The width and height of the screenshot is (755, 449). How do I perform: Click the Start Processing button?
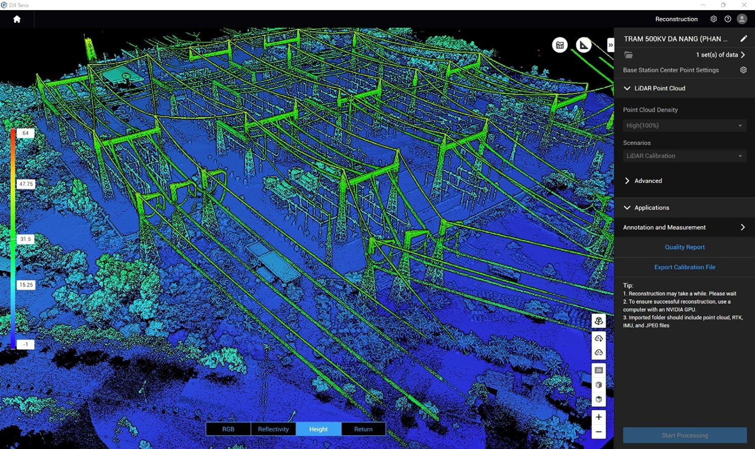tap(685, 435)
